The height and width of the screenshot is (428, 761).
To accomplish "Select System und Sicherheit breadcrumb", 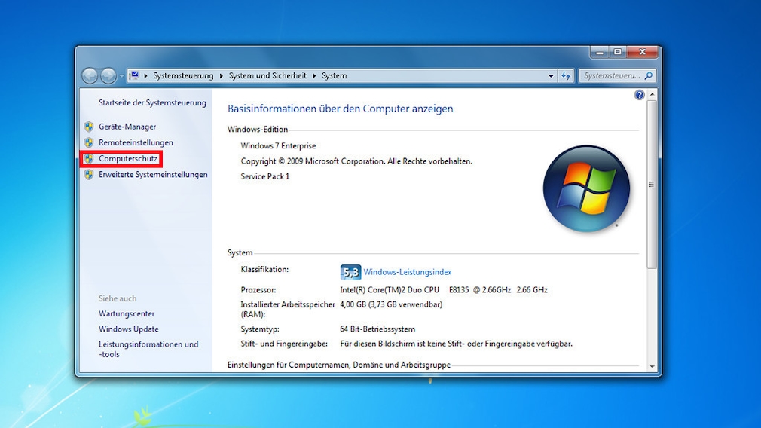I will (x=268, y=75).
